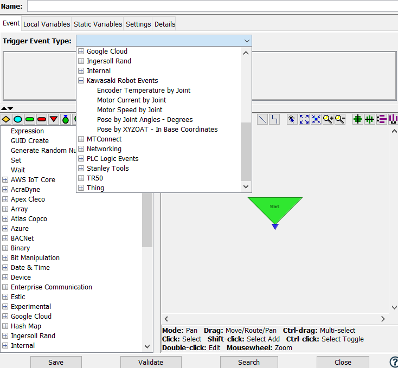398x368 pixels.
Task: Switch to the Settings tab
Action: tap(138, 24)
